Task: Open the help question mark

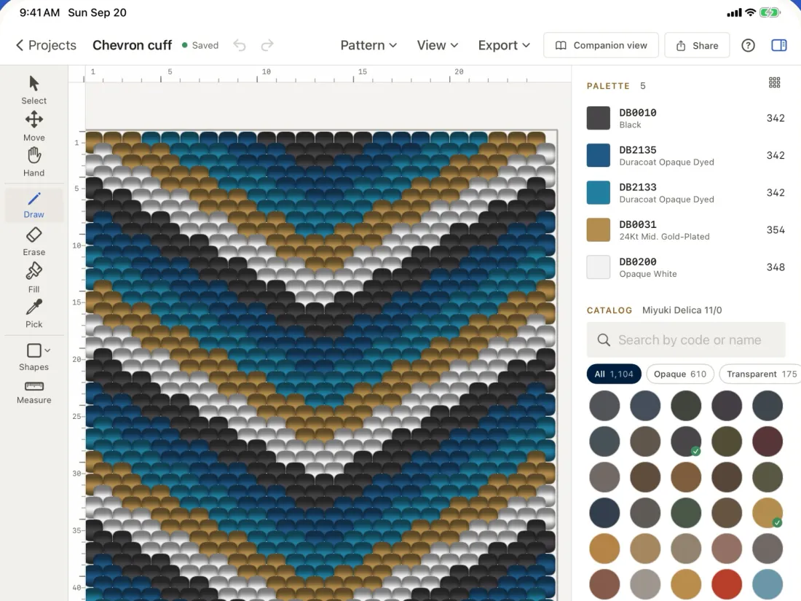Action: pos(748,45)
